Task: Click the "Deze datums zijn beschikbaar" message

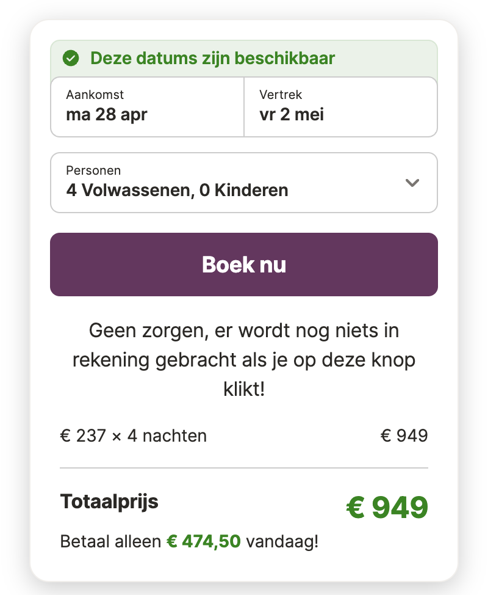Action: click(212, 59)
